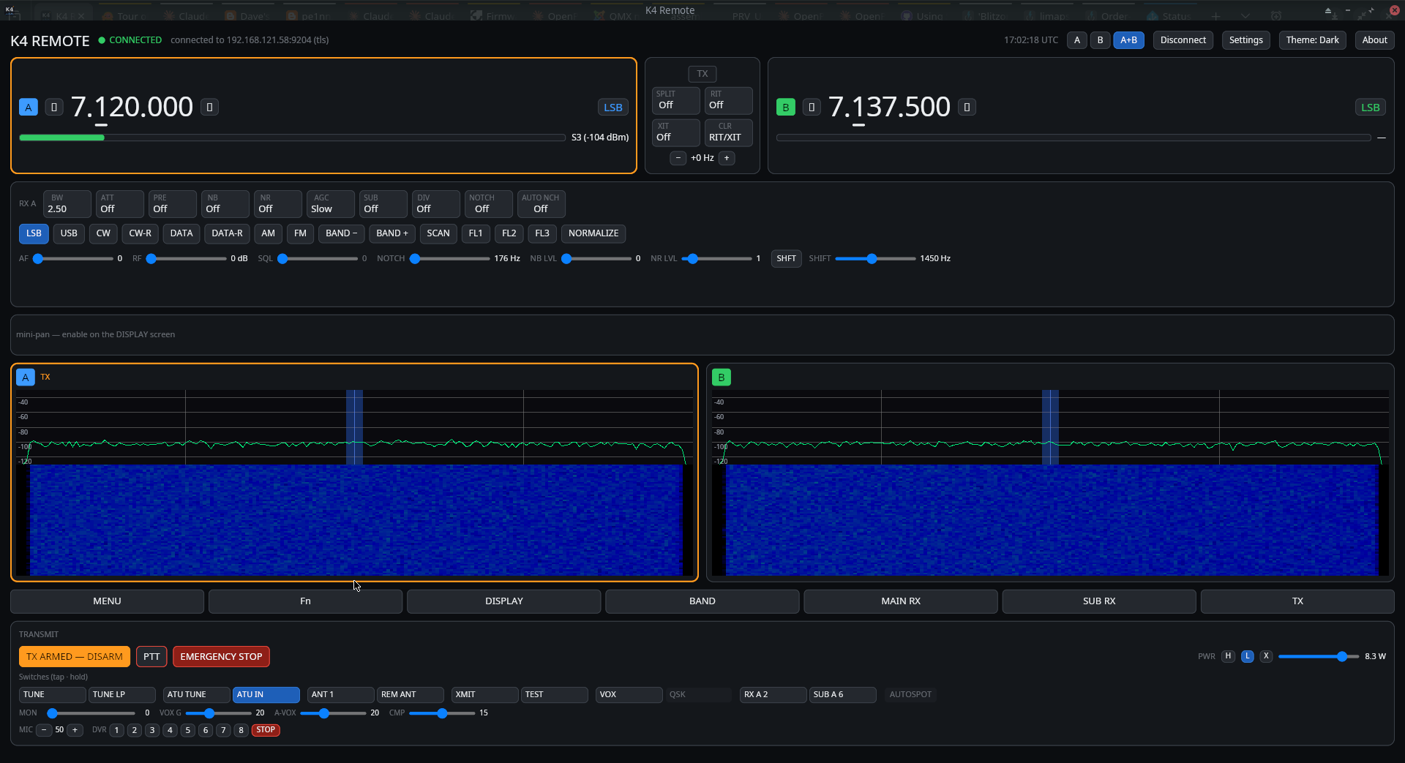Click the VFO A lock icon left of frequency
The height and width of the screenshot is (763, 1405).
[x=54, y=108]
